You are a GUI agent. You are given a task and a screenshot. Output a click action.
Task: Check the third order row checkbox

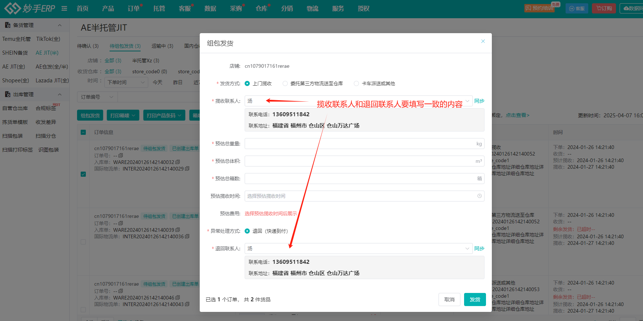pos(83,310)
